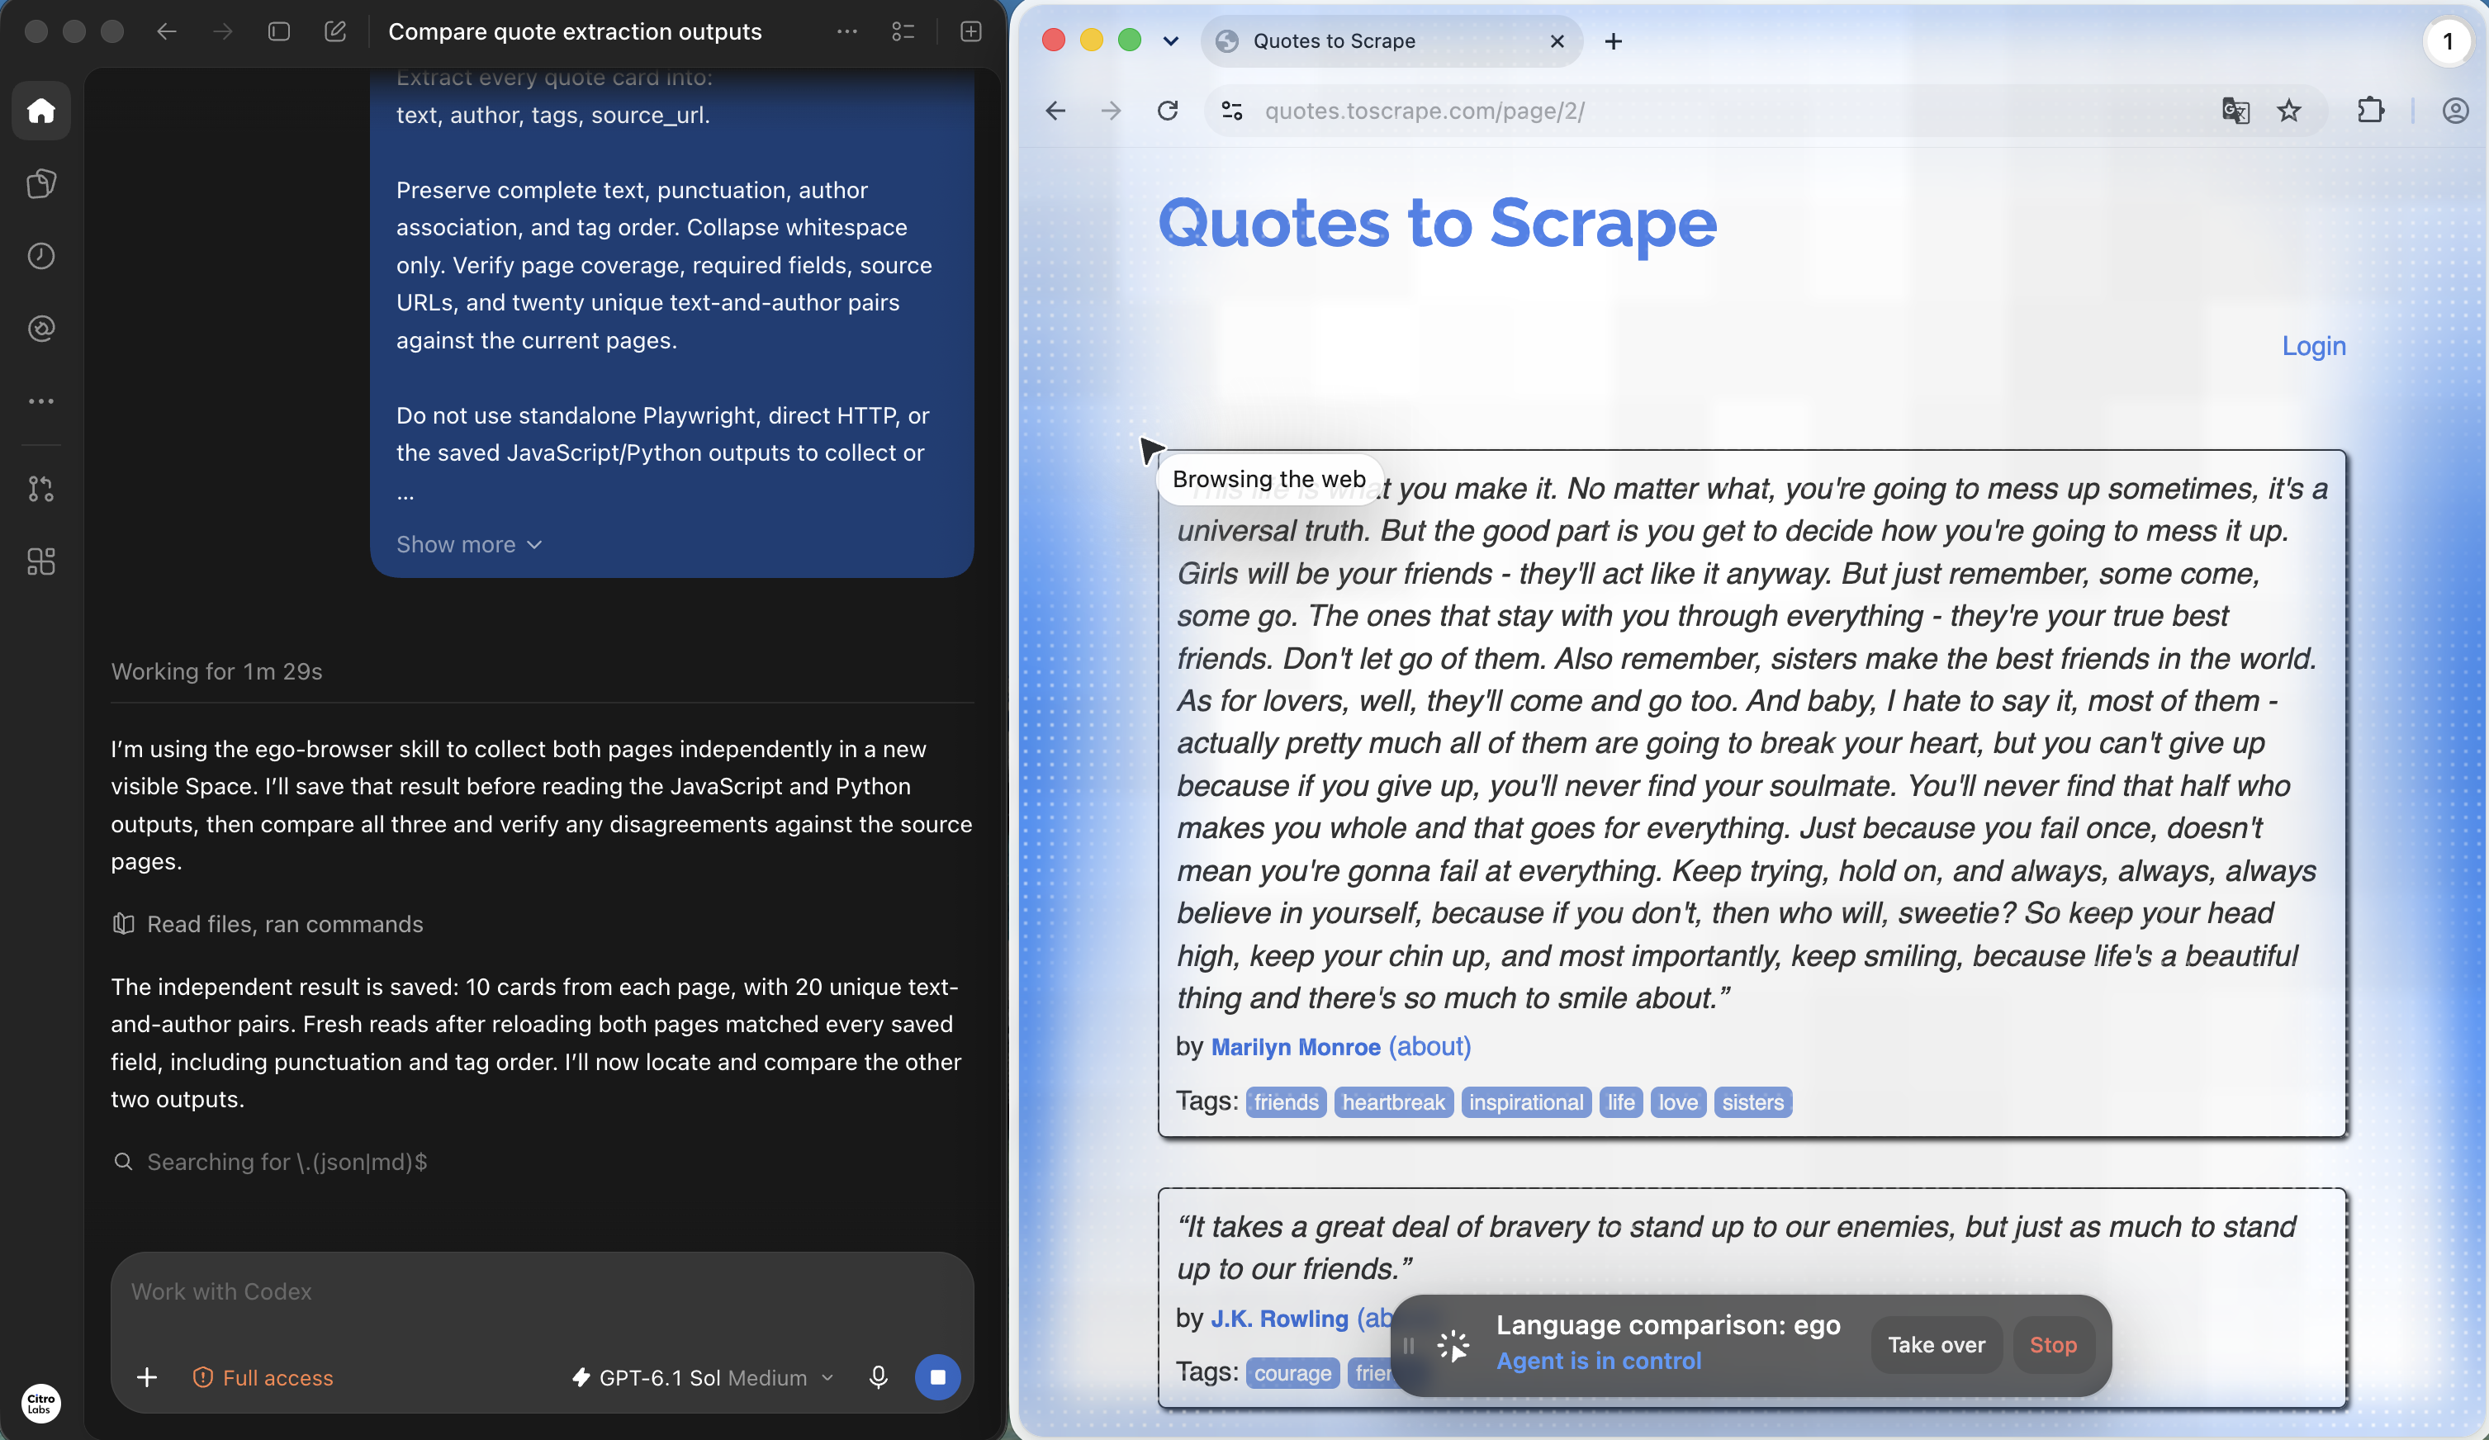Open a new browser tab
2489x1440 pixels.
1613,40
